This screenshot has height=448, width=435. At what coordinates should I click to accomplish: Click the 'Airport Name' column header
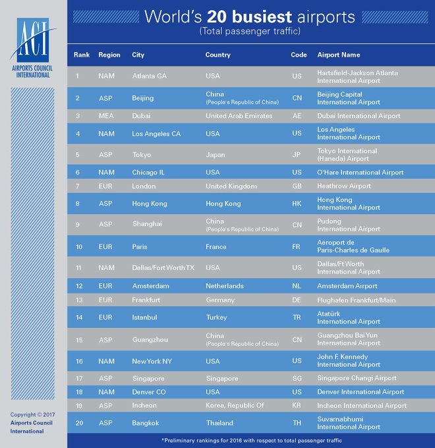[339, 55]
